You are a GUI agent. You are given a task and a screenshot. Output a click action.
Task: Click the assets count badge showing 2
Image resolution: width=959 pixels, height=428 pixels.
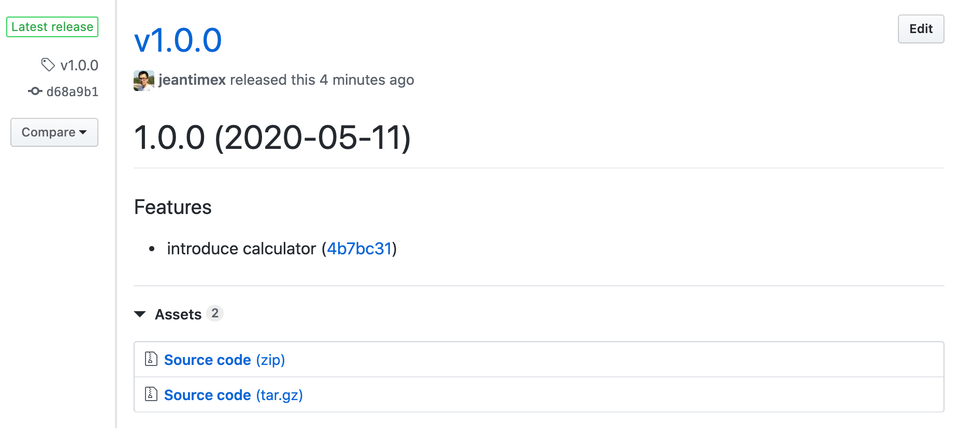(x=216, y=313)
